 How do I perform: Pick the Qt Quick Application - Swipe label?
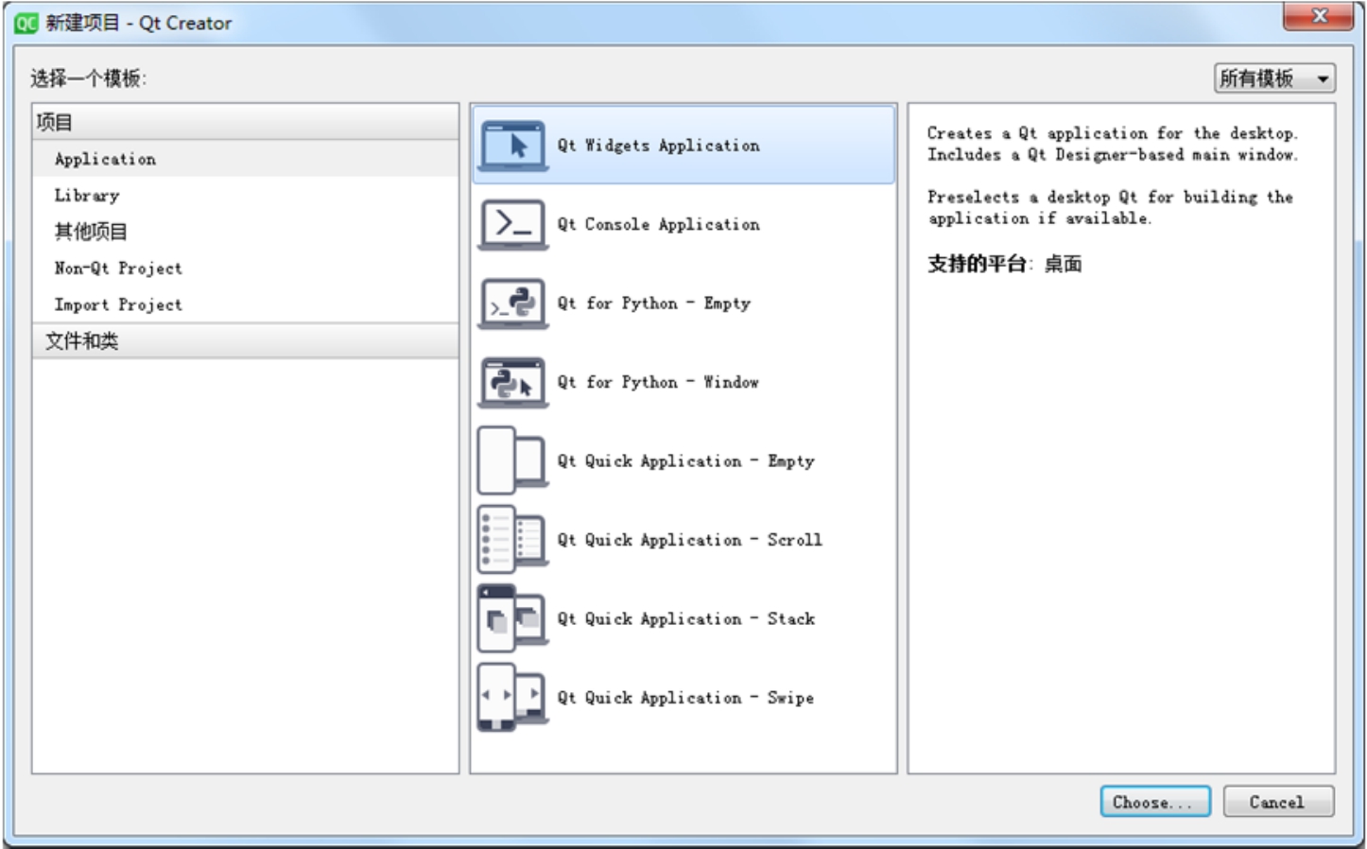[x=685, y=698]
